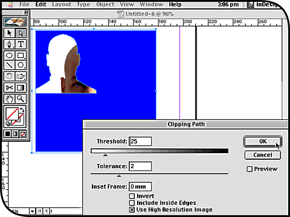Viewport: 290px width, 217px height.
Task: Click the page number field
Action: [x=65, y=211]
